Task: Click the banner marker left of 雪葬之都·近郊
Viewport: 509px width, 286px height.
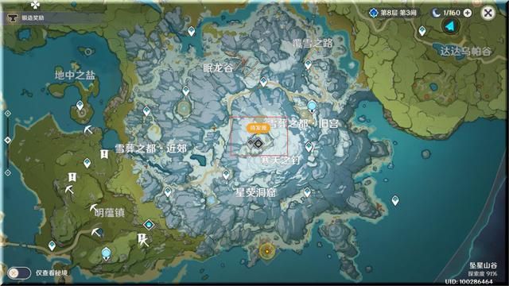Action: pos(104,154)
